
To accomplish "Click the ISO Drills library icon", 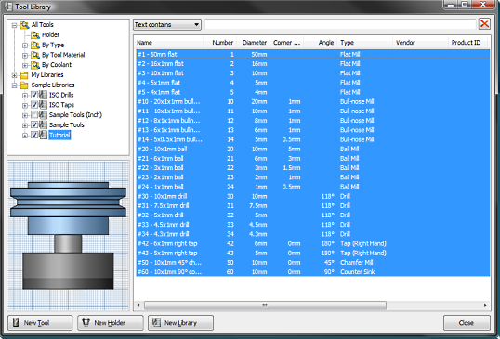I will pyautogui.click(x=43, y=95).
